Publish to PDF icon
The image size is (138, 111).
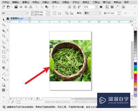click(x=79, y=7)
